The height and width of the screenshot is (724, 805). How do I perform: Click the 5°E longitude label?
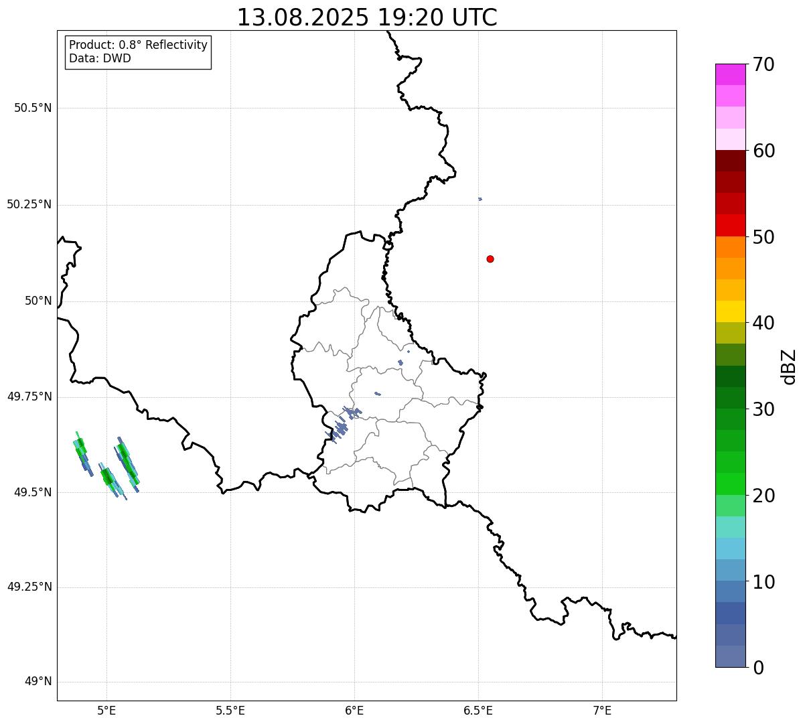click(106, 711)
